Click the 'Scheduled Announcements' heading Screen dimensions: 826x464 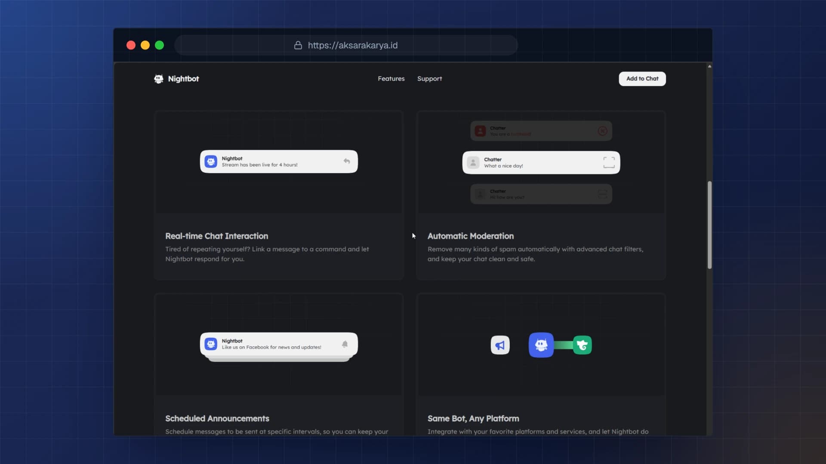[x=217, y=418]
